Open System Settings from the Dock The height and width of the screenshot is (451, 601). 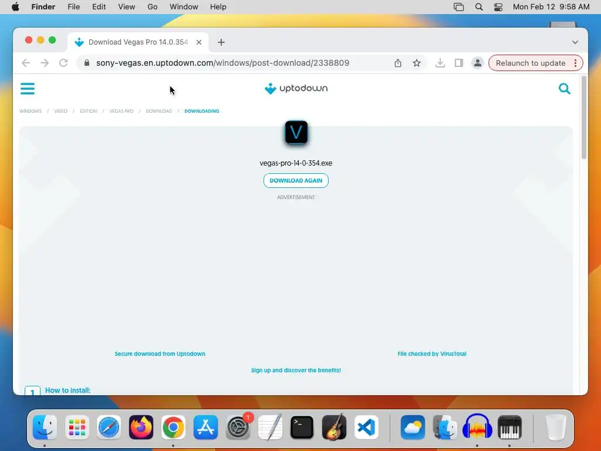pos(238,427)
